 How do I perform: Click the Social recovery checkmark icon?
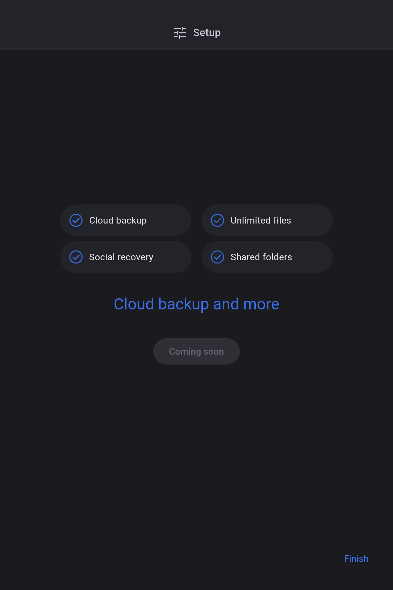pos(76,257)
